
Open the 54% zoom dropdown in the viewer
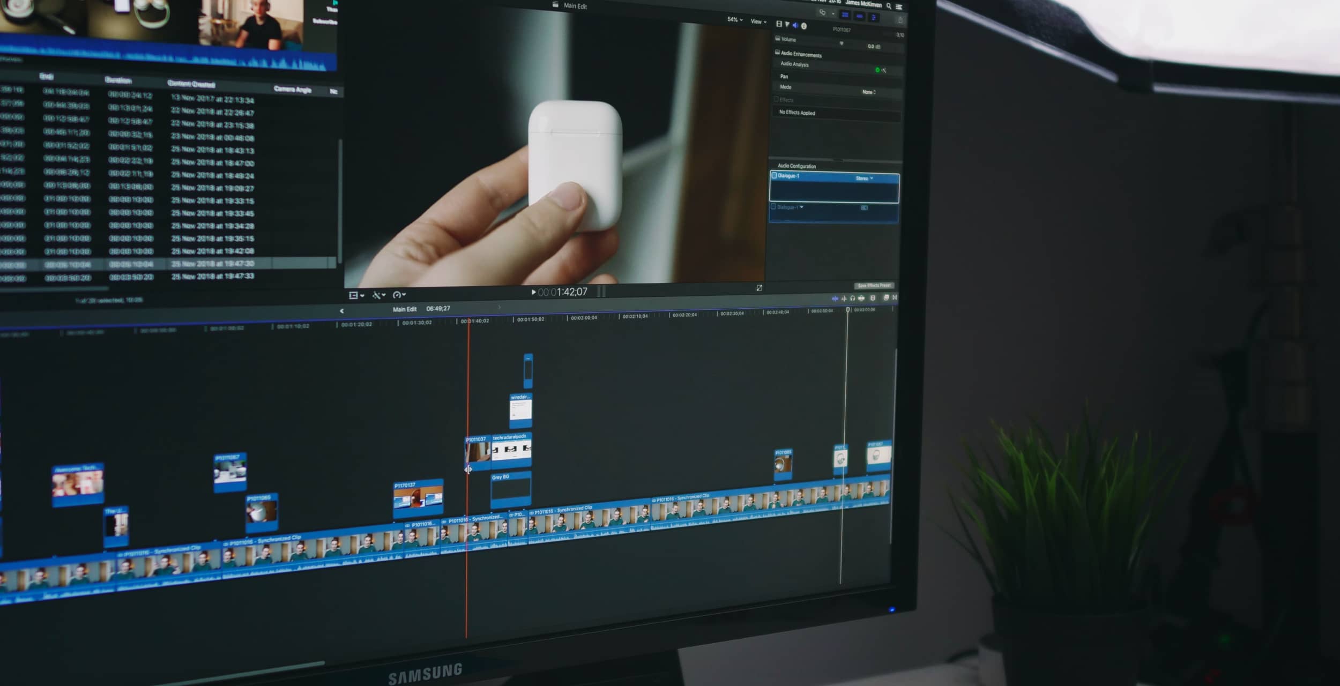tap(734, 20)
